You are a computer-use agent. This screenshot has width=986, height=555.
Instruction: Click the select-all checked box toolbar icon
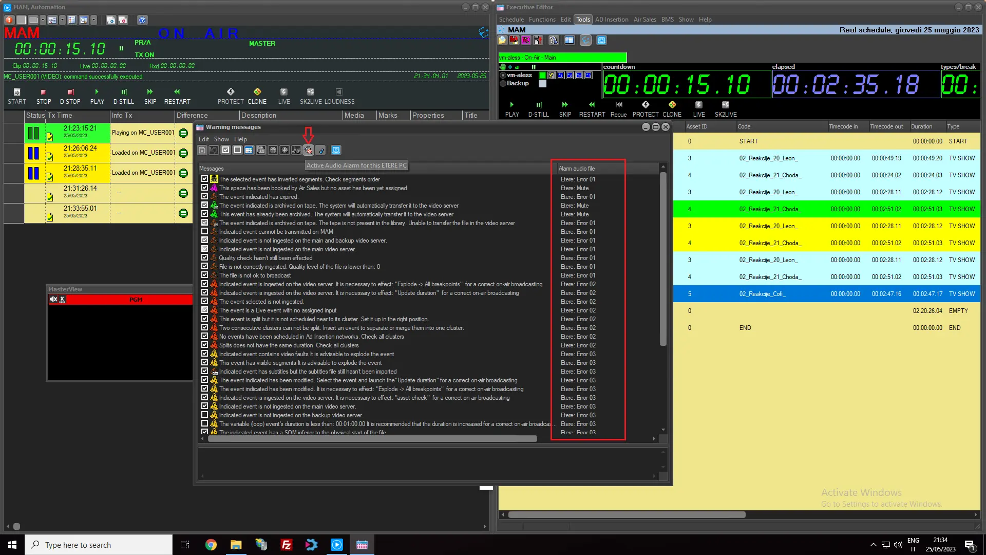coord(225,150)
